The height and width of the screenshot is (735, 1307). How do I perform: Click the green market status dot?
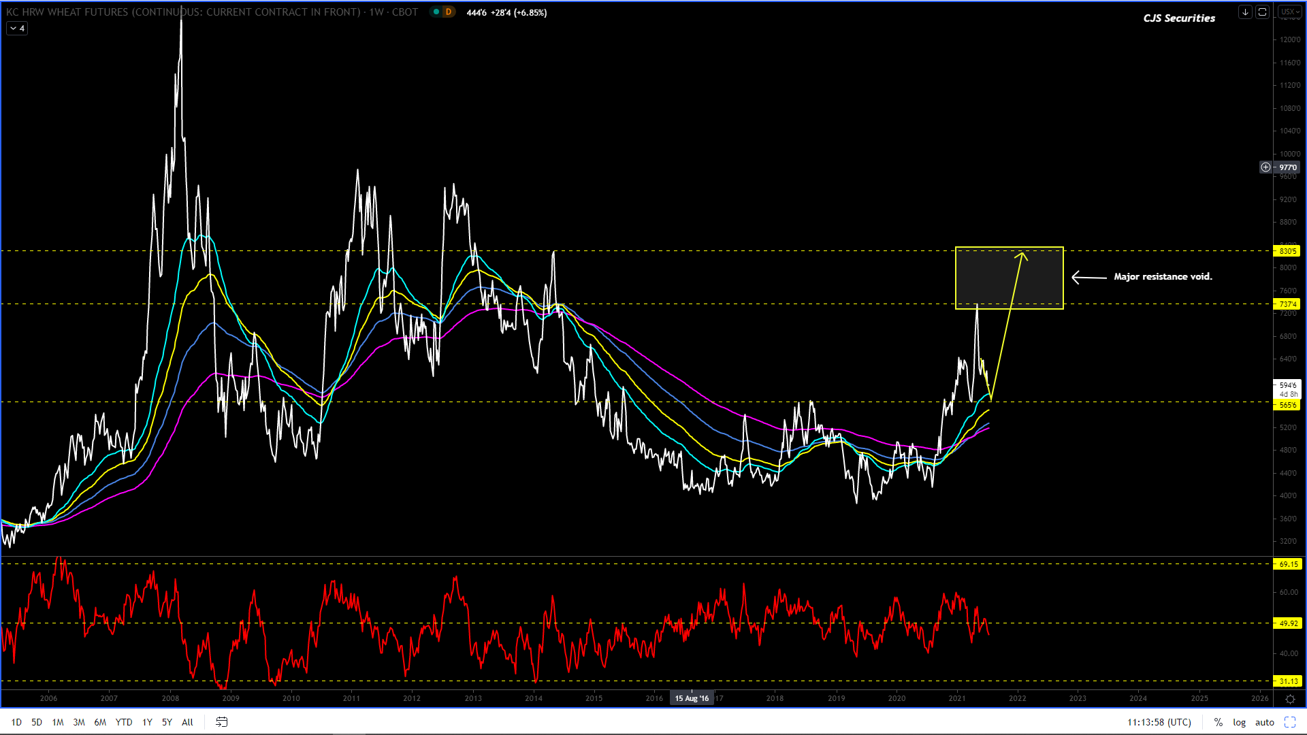pos(436,12)
